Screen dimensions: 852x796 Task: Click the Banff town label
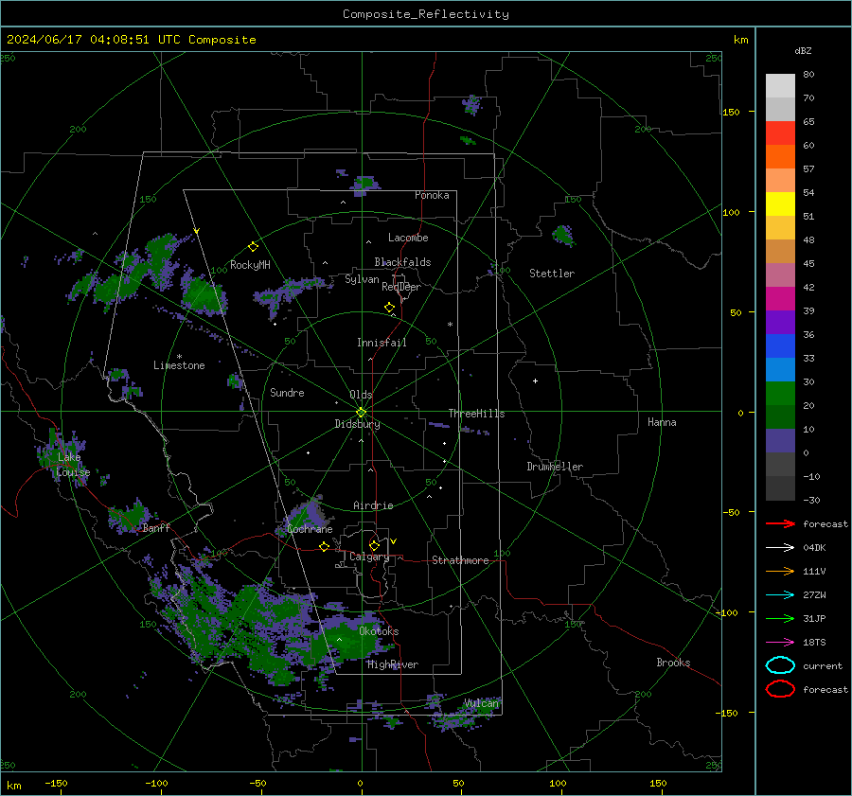(x=156, y=527)
